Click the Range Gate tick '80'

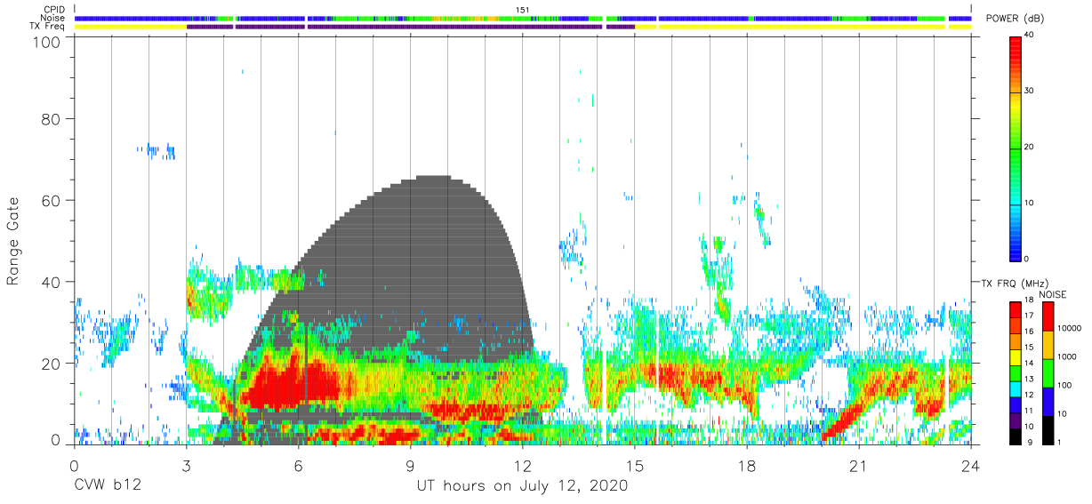pyautogui.click(x=52, y=118)
